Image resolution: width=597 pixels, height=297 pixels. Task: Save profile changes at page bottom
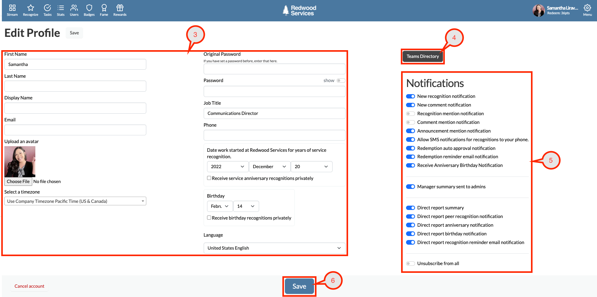coord(299,286)
